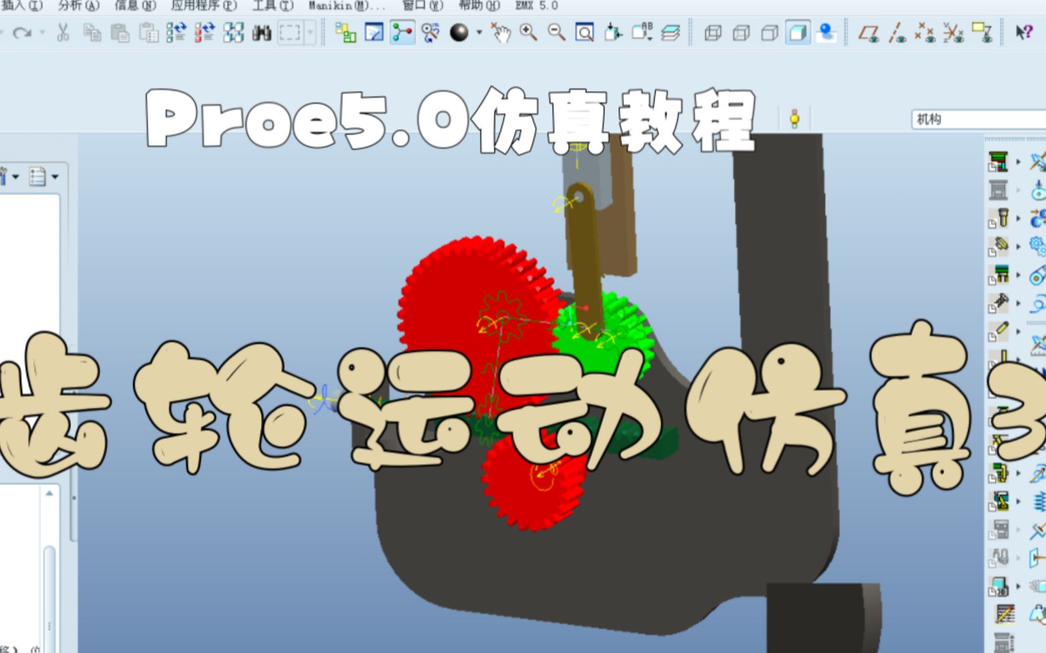This screenshot has height=653, width=1046.
Task: Toggle datum point display off
Action: [x=926, y=32]
